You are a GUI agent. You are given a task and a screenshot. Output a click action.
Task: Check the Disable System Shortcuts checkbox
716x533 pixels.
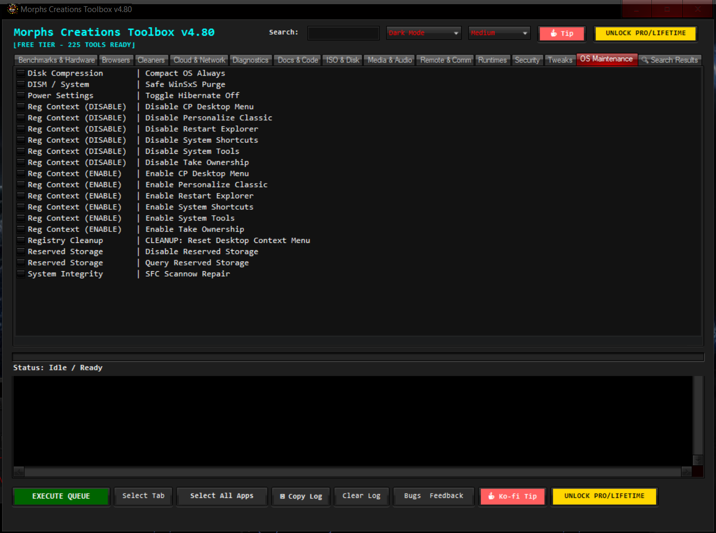click(x=21, y=140)
